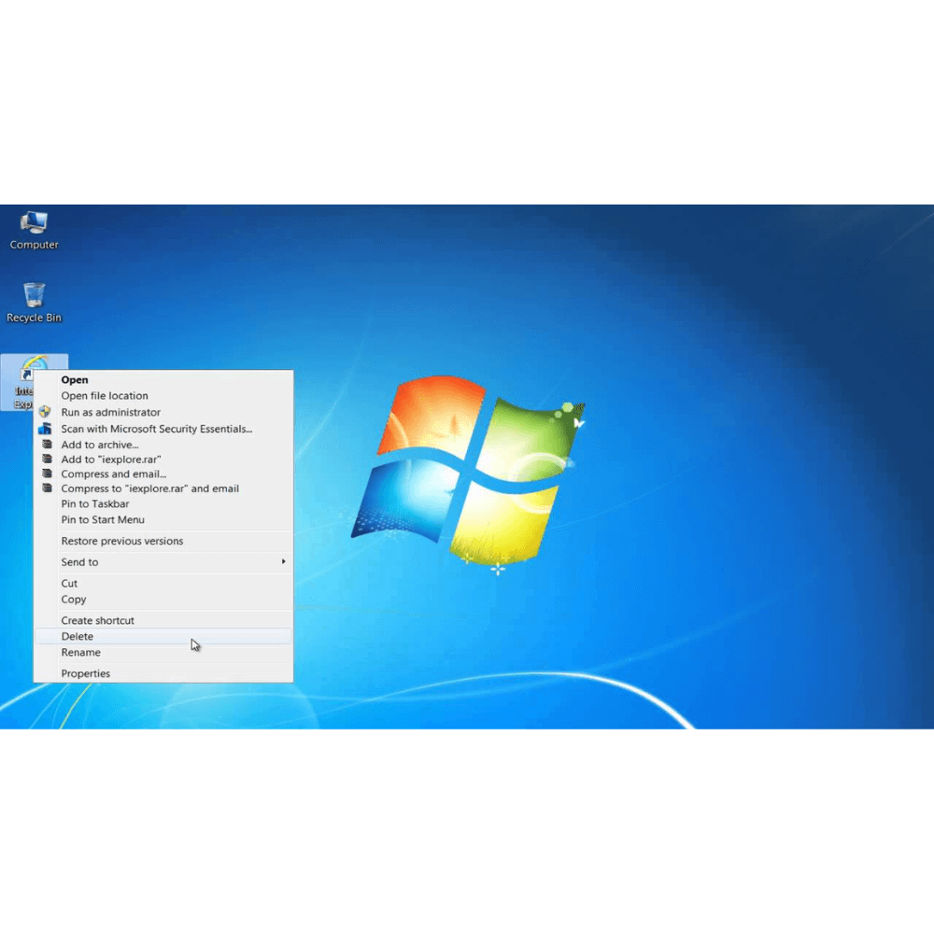Screen dimensions: 934x934
Task: Choose Compress to "iexplore.rar" and email
Action: (x=149, y=488)
